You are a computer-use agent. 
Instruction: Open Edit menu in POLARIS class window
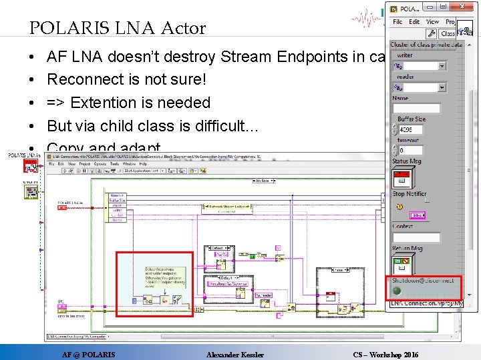[414, 22]
